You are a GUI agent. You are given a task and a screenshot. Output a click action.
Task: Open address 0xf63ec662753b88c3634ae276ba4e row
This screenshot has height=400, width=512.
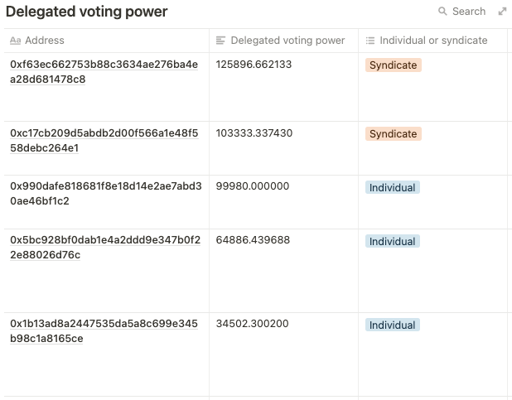(104, 65)
